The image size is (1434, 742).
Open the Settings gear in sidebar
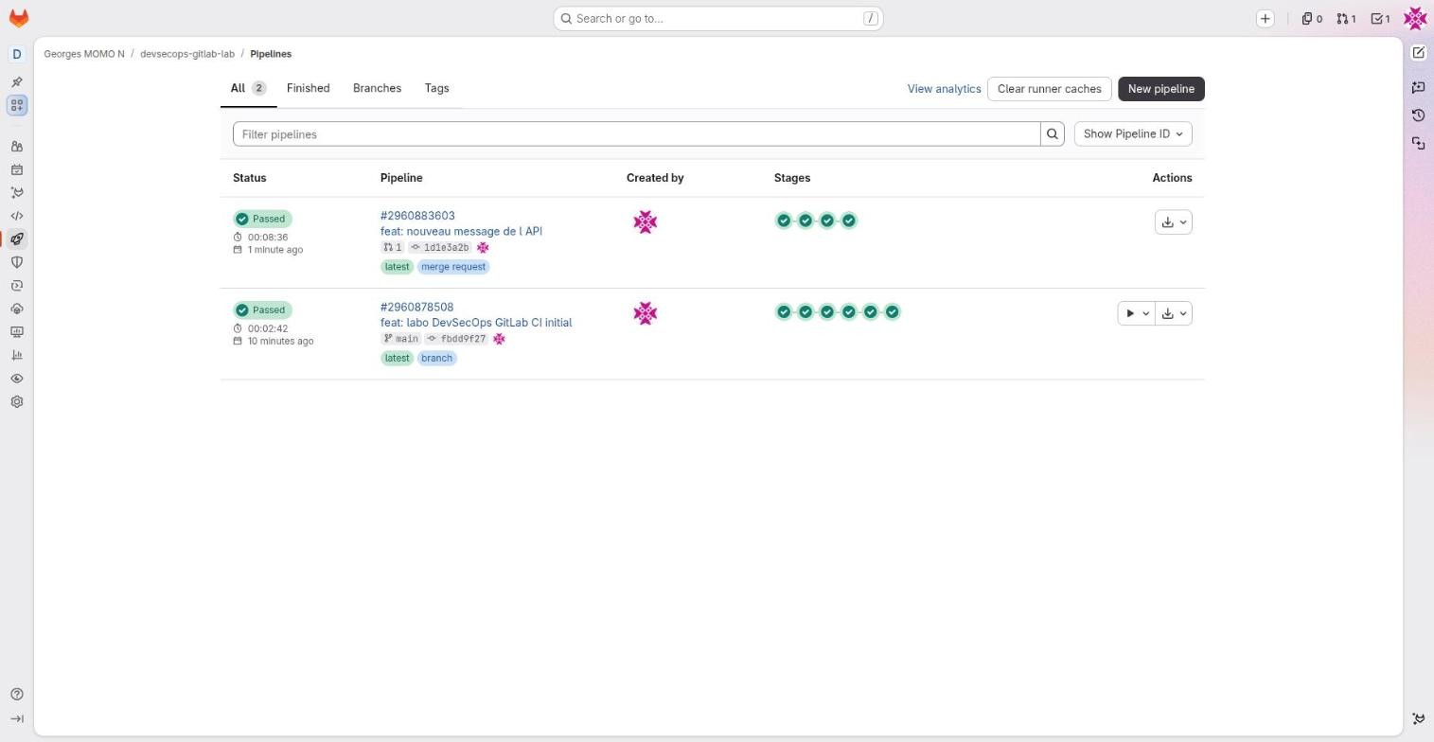pyautogui.click(x=17, y=401)
